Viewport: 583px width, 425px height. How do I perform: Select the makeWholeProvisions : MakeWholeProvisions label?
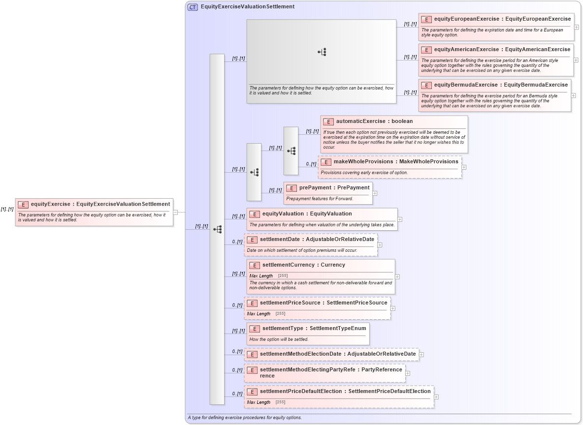click(396, 162)
